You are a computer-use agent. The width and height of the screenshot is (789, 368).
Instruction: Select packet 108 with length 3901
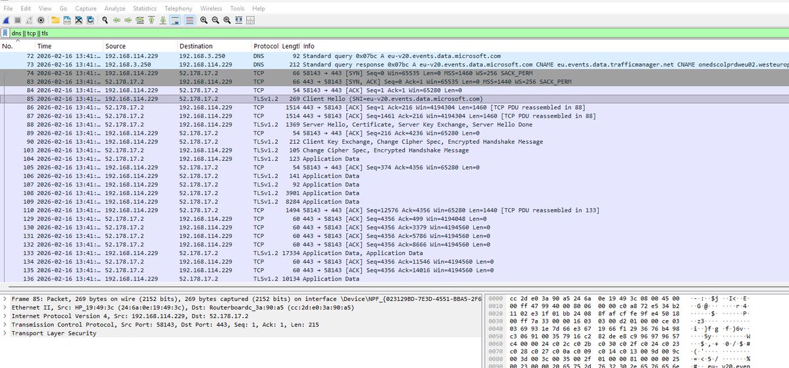(395, 193)
